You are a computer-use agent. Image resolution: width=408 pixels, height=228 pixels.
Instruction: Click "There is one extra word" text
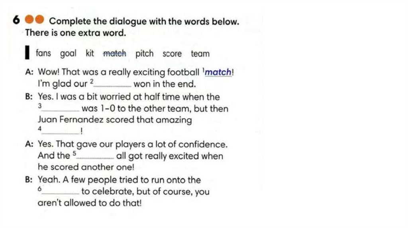(75, 33)
